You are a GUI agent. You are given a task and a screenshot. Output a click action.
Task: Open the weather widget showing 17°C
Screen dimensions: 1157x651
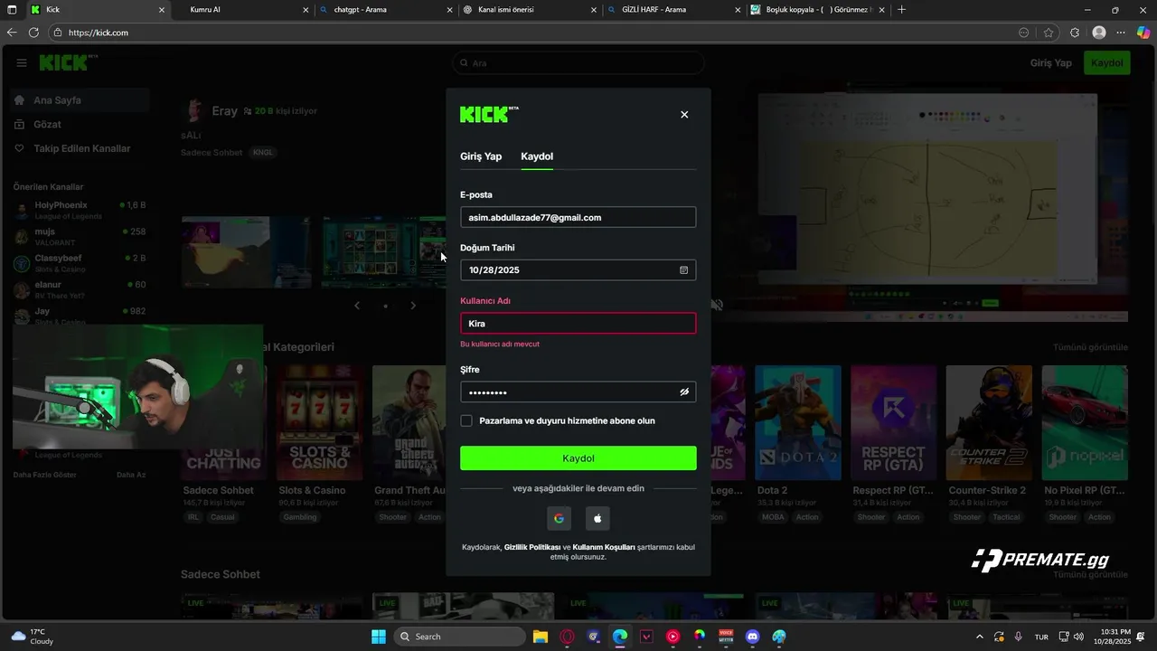click(33, 637)
